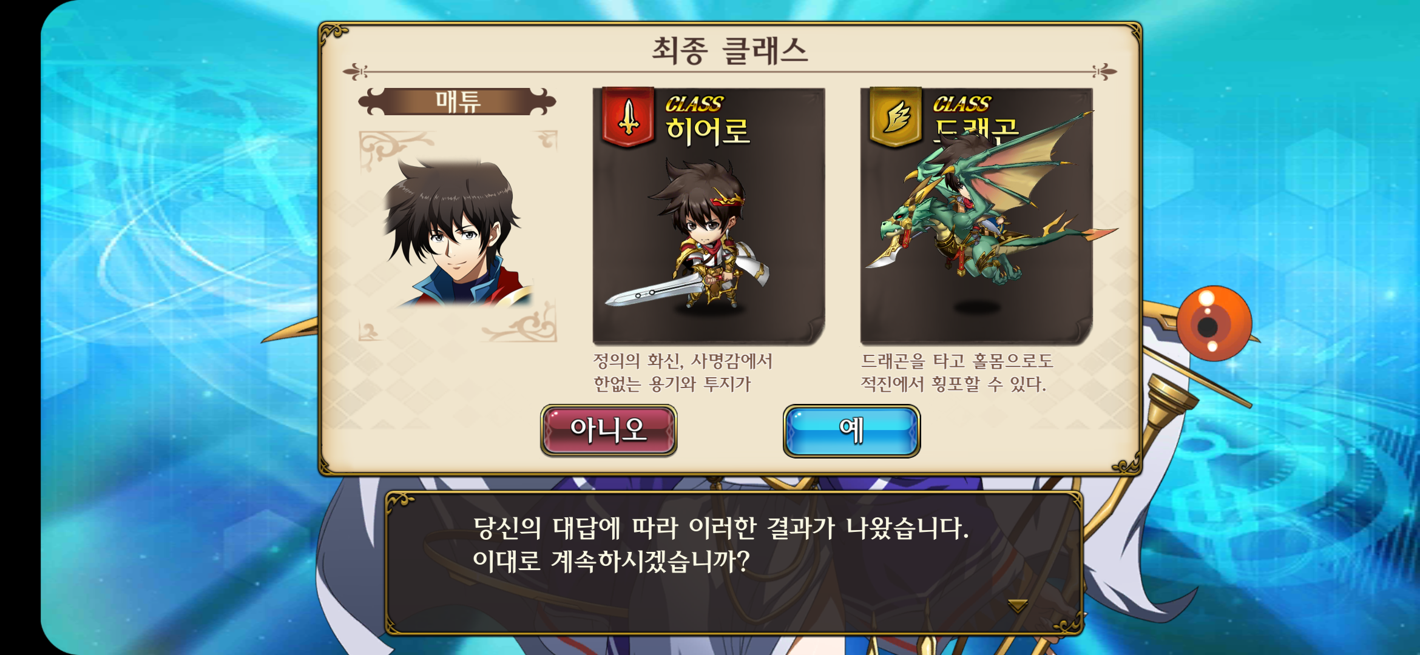Viewport: 1420px width, 655px height.
Task: Tap the blue 예 confirm button
Action: tap(851, 431)
